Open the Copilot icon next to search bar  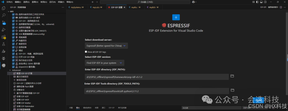coord(193,2)
